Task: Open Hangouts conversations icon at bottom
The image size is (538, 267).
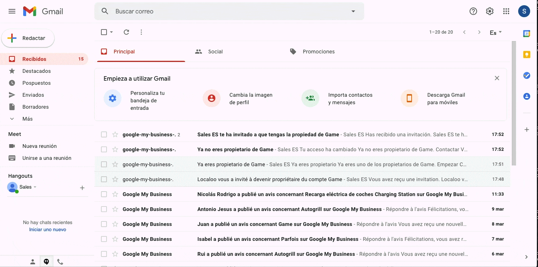Action: point(46,262)
